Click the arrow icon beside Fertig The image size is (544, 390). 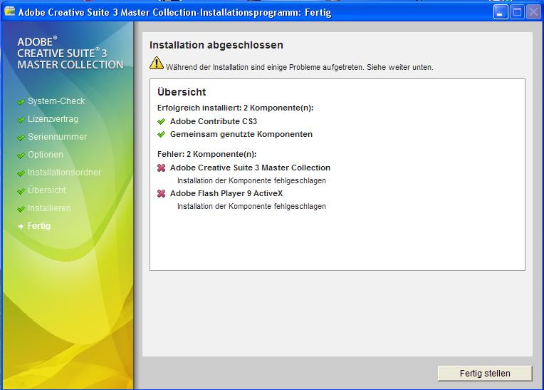pos(21,227)
